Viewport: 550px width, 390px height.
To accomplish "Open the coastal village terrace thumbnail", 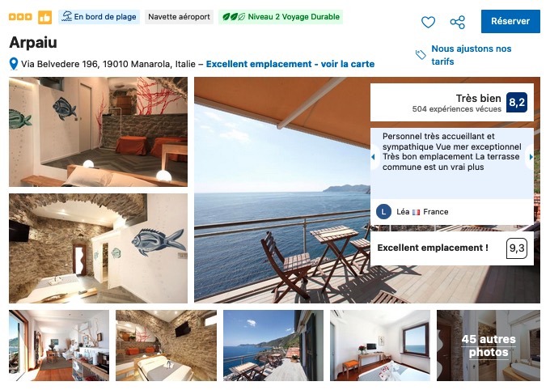I will pyautogui.click(x=273, y=345).
